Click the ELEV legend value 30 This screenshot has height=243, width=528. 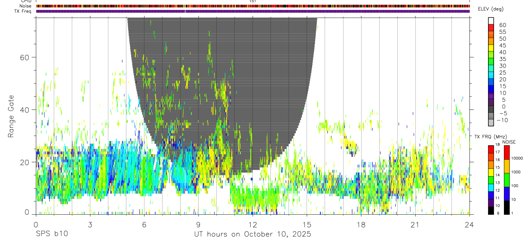coord(502,66)
